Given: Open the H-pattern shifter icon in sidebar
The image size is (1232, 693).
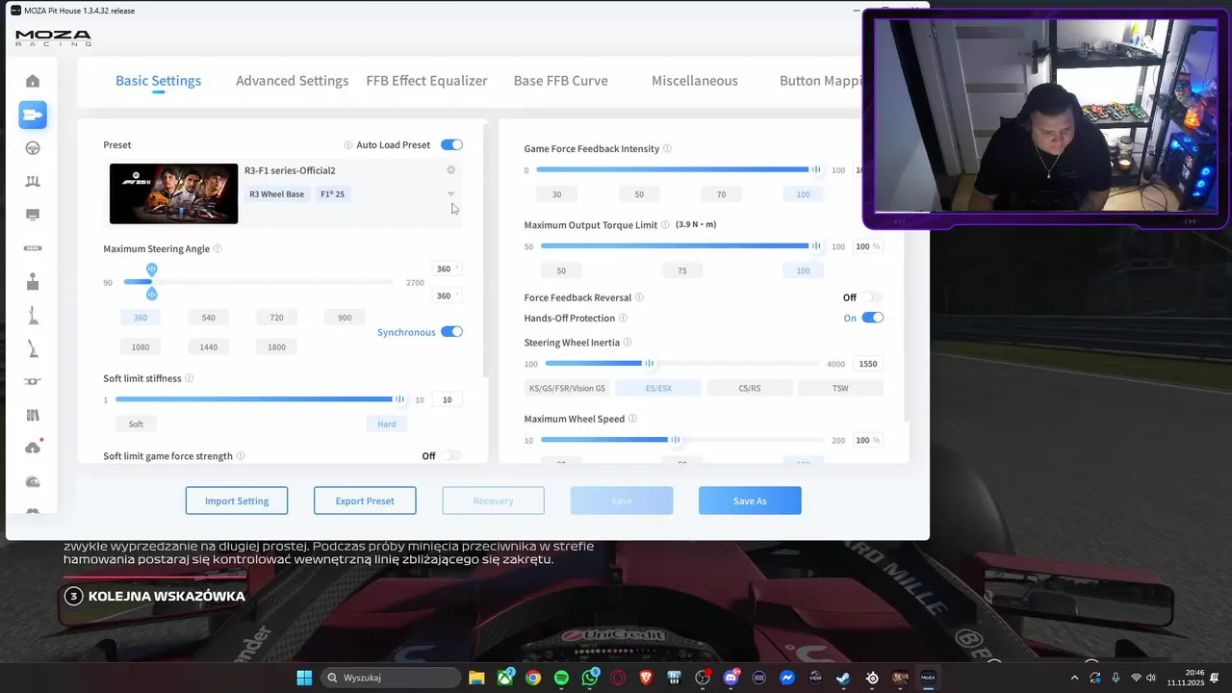Looking at the screenshot, I should point(33,281).
